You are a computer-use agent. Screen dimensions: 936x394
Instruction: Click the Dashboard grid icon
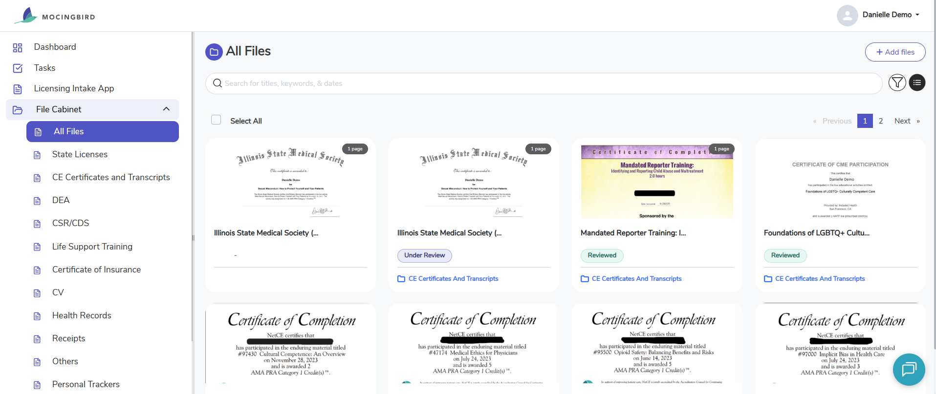tap(18, 47)
